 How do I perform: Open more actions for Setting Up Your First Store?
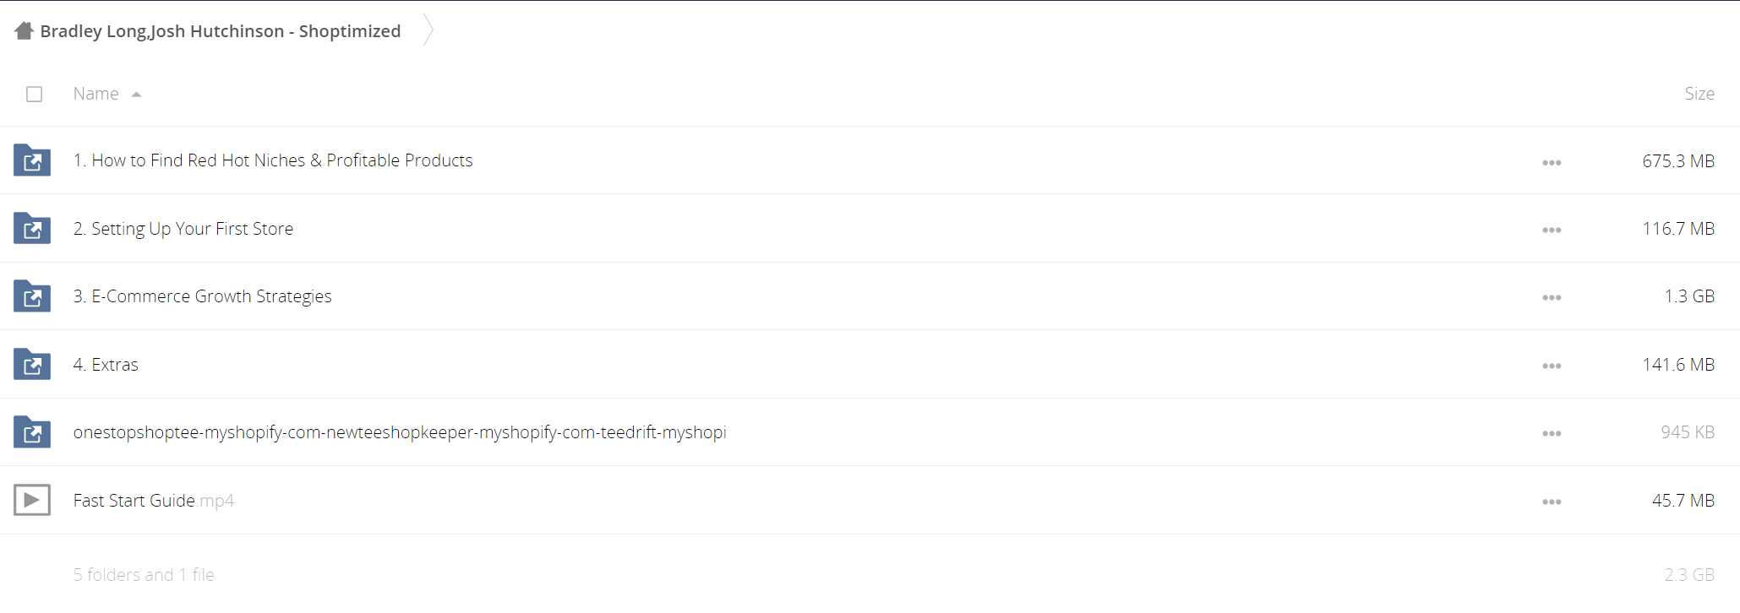(1552, 230)
